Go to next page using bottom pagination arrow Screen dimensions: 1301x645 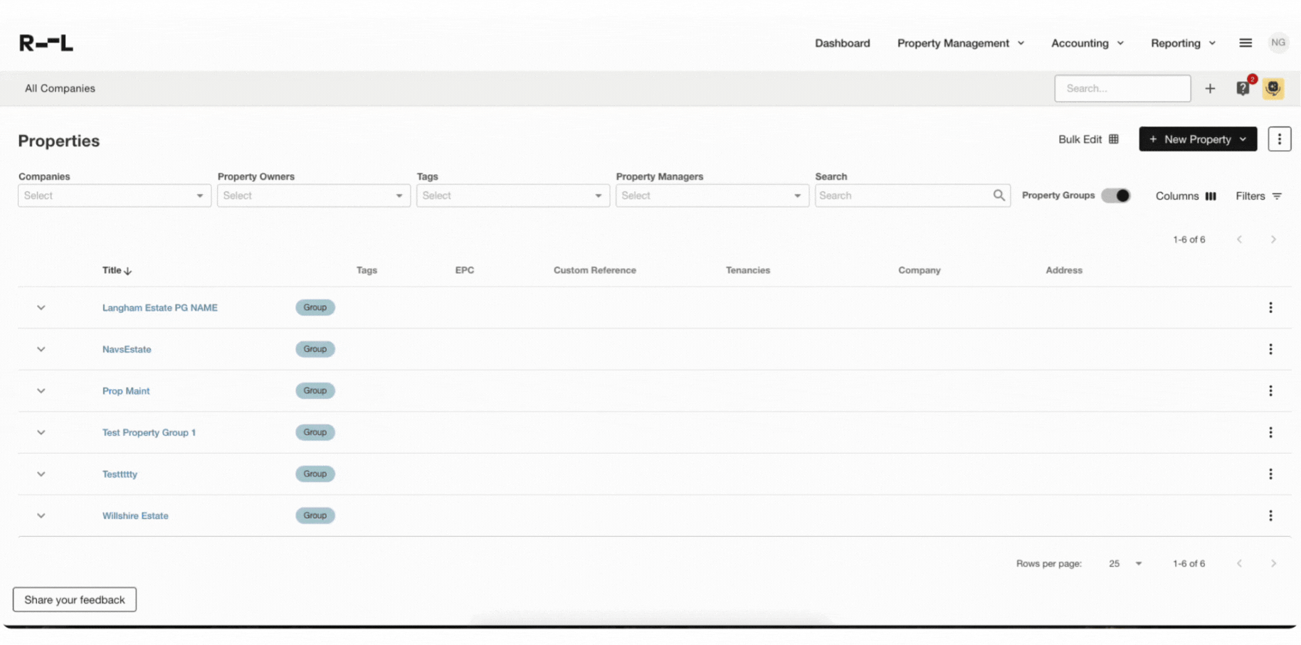tap(1273, 564)
